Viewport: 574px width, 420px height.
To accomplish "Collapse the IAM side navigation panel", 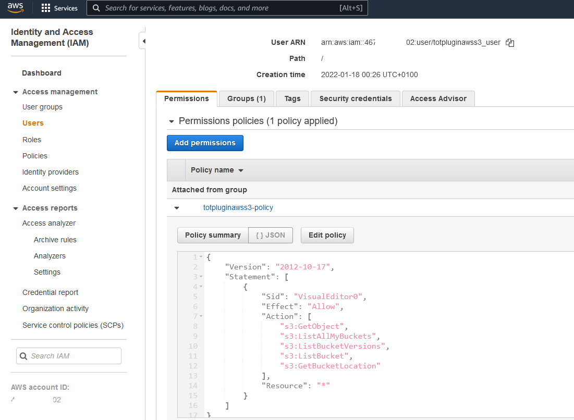I will (x=143, y=41).
